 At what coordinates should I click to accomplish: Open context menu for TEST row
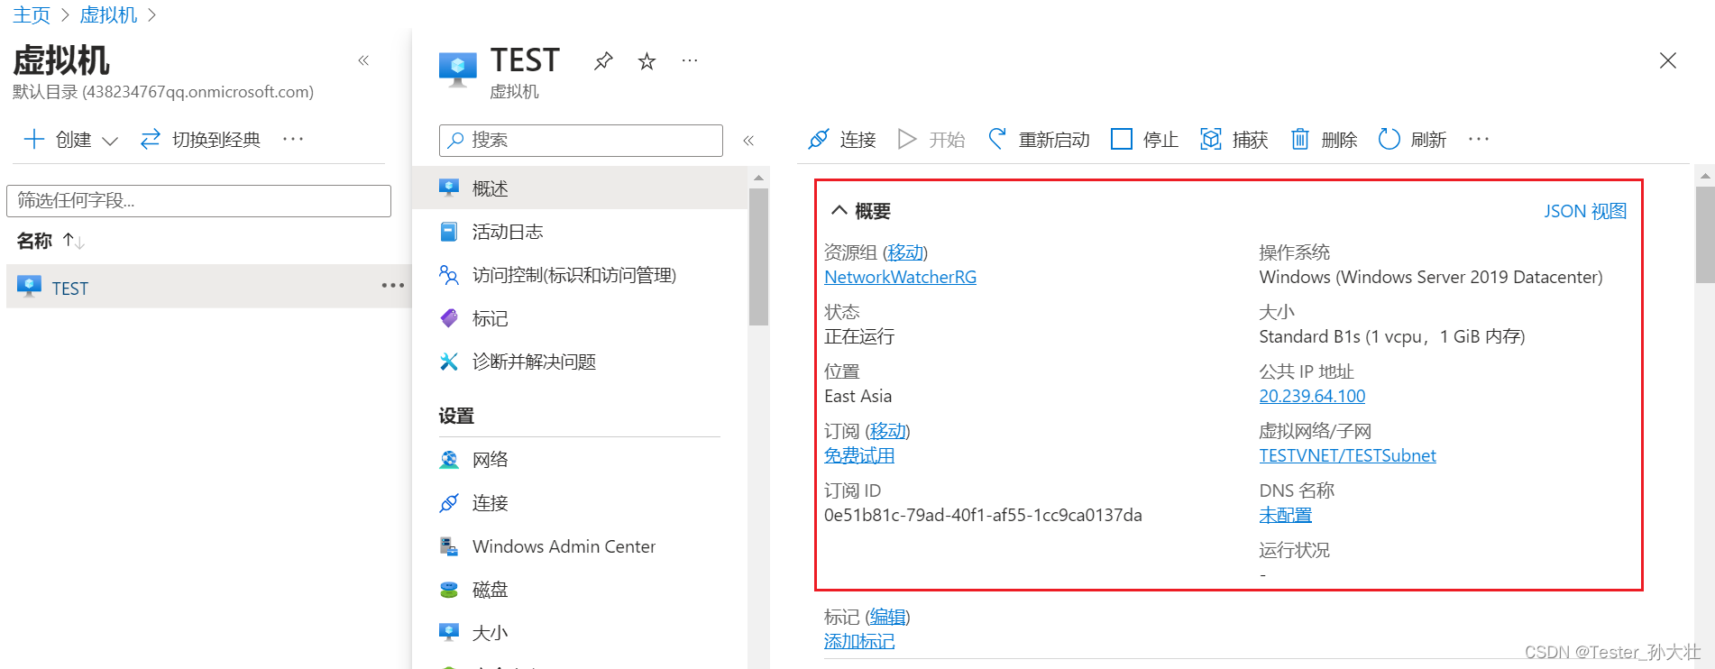(393, 286)
